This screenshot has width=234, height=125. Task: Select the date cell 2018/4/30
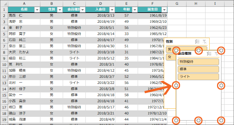pyautogui.click(x=100, y=46)
